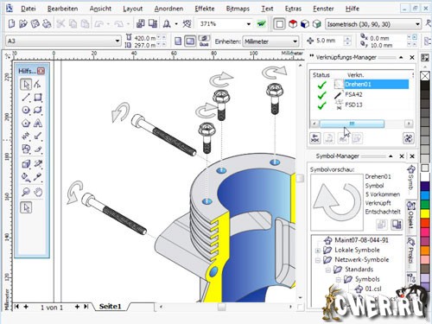The width and height of the screenshot is (432, 324).
Task: Select the Ellipse tool in toolbox
Action: click(26, 110)
